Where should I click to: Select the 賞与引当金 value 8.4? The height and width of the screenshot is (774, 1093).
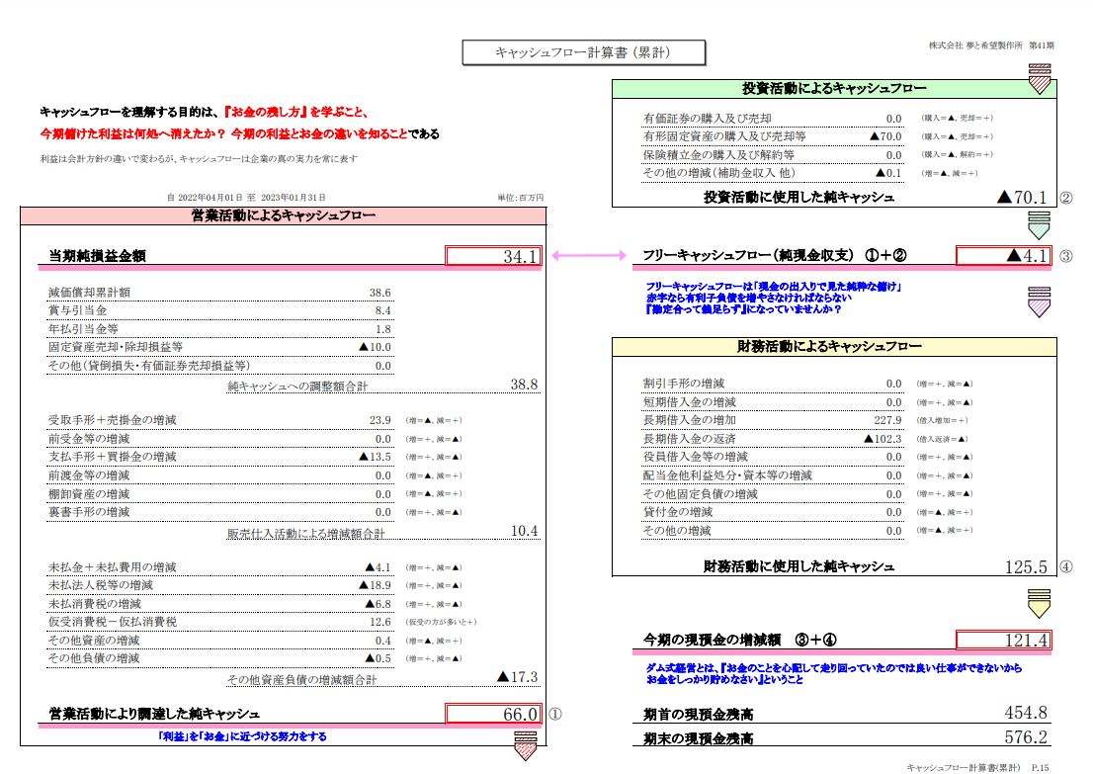tap(382, 311)
